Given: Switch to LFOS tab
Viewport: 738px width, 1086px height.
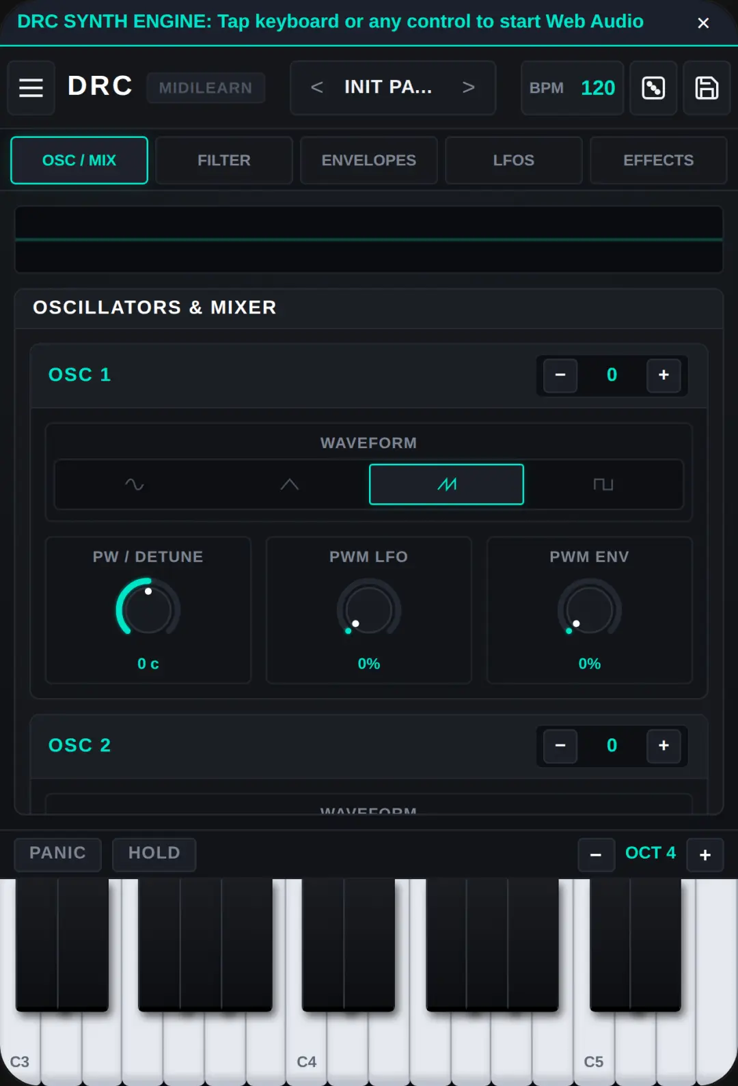Looking at the screenshot, I should 514,161.
